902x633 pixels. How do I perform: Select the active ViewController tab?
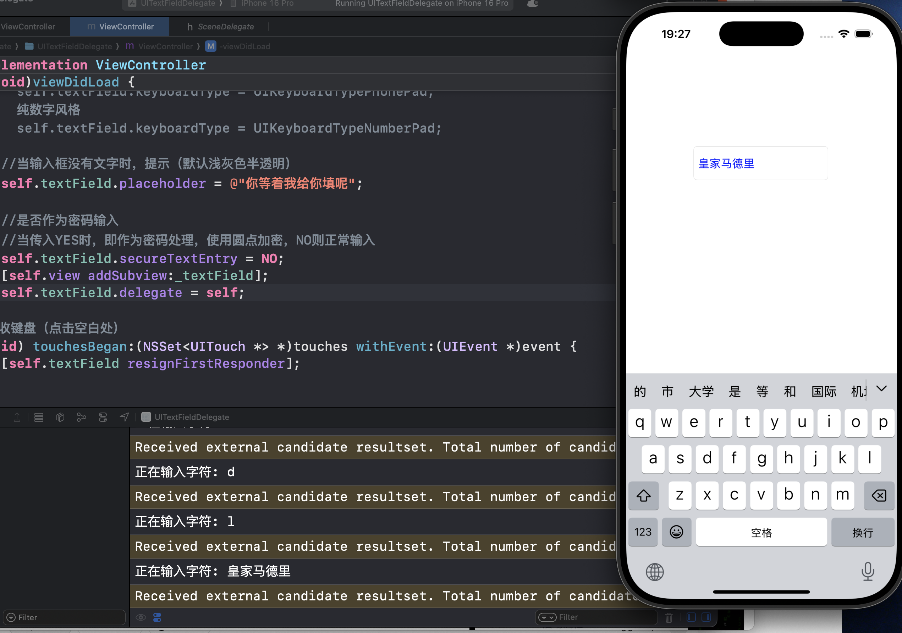point(120,27)
